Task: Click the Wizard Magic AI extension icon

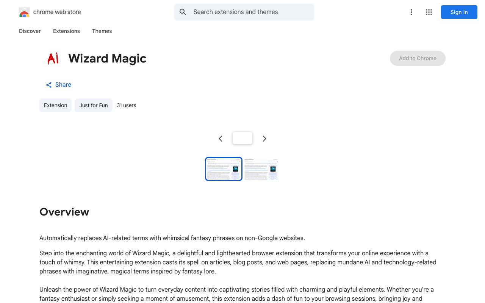Action: [x=53, y=58]
